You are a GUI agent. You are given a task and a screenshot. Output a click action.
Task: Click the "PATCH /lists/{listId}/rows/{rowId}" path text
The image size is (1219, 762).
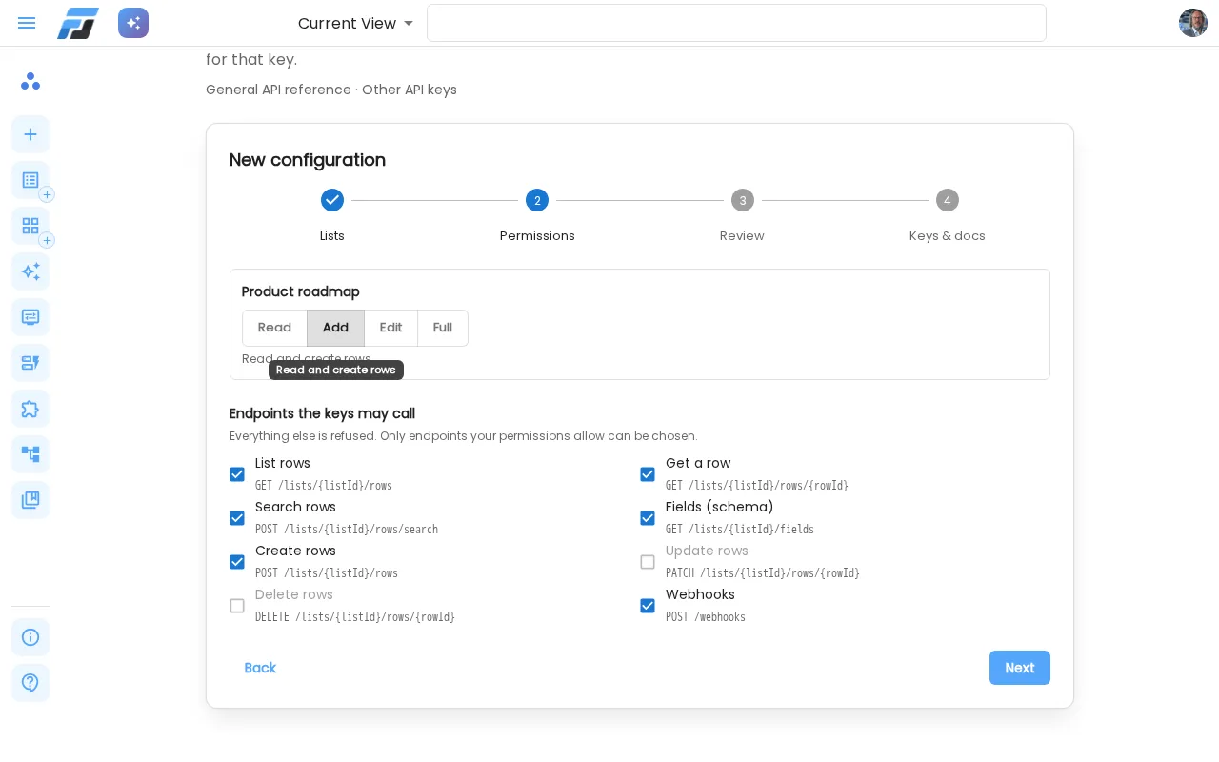click(763, 573)
